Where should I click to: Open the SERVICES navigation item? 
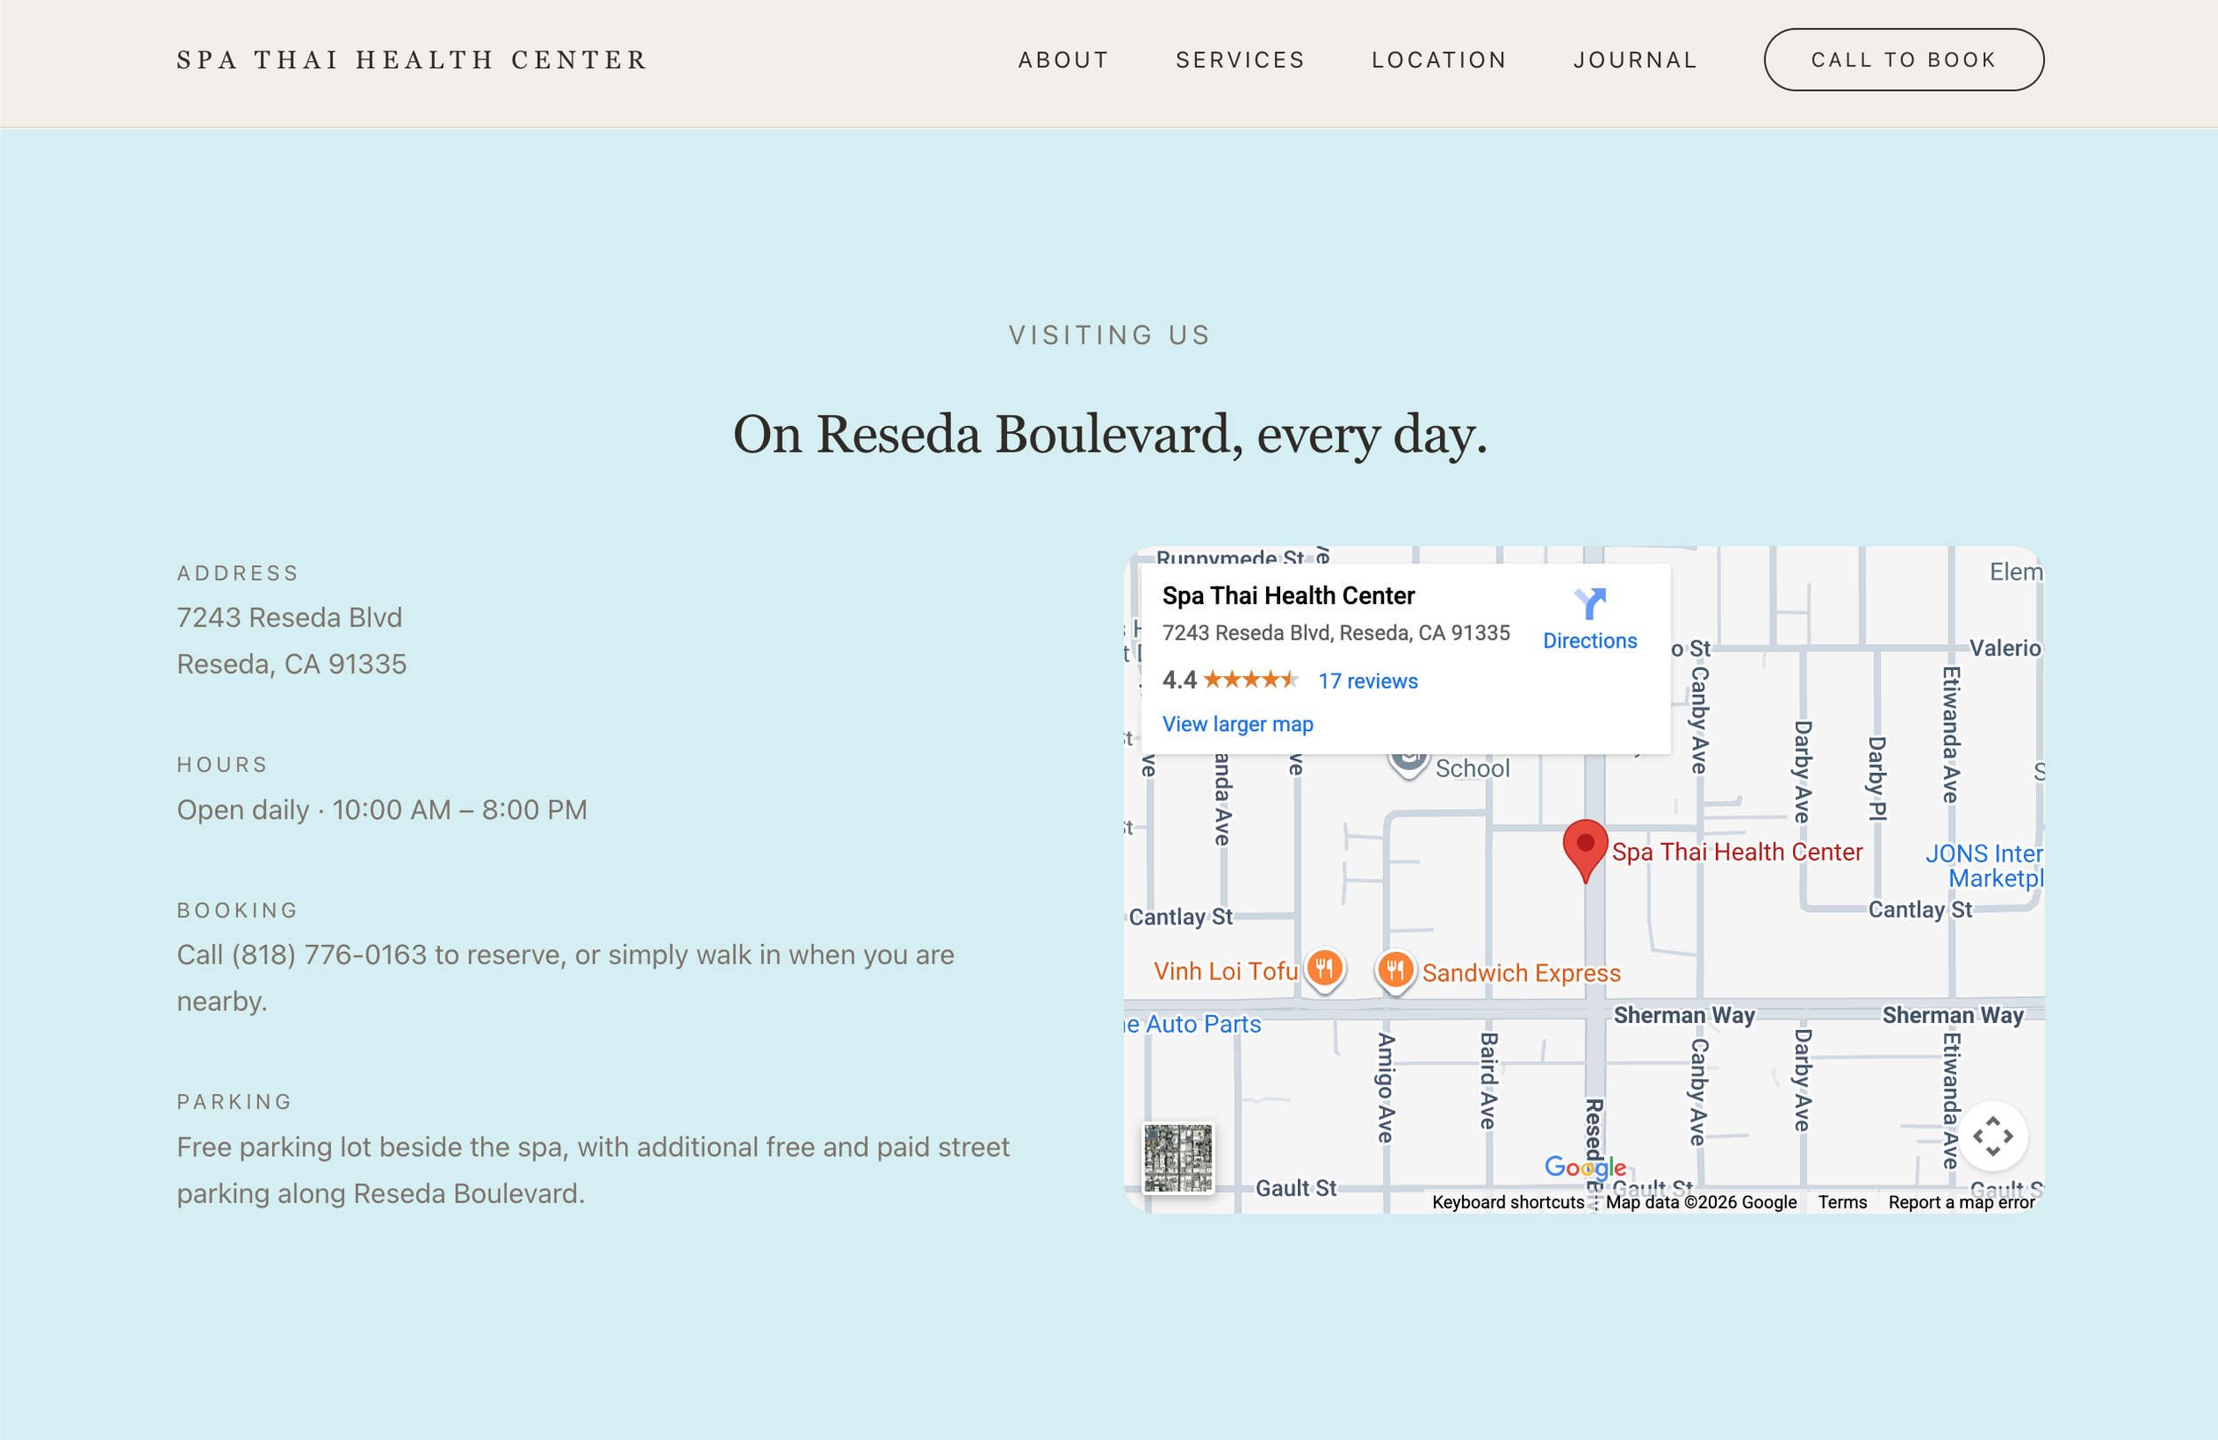(1240, 59)
